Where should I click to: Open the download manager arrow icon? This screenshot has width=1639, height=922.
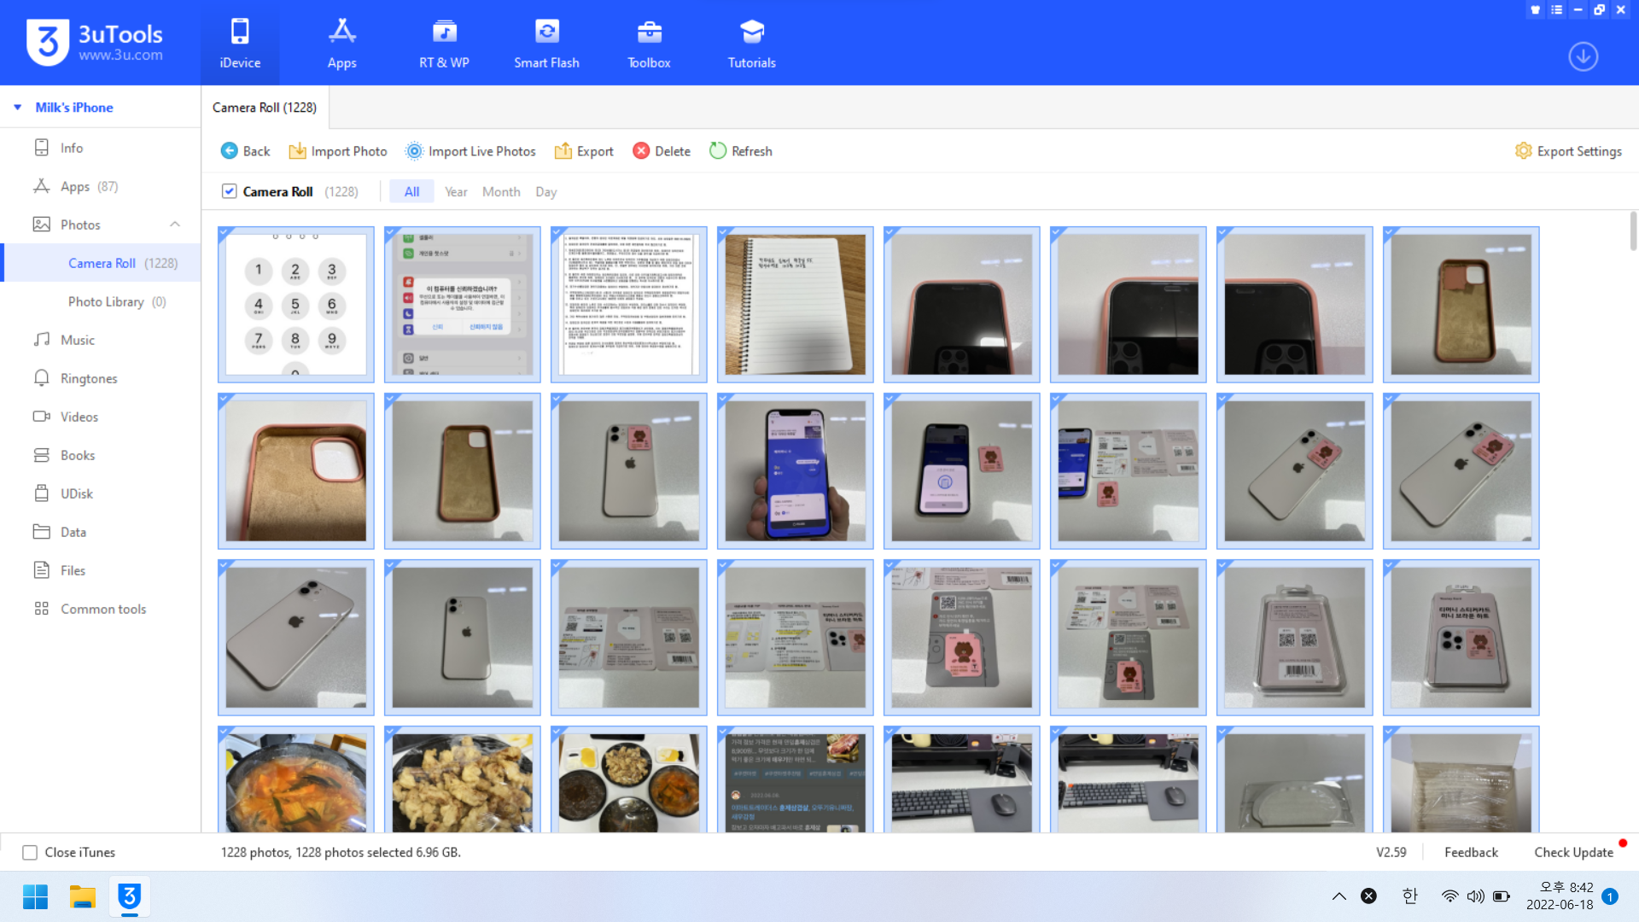click(1583, 56)
